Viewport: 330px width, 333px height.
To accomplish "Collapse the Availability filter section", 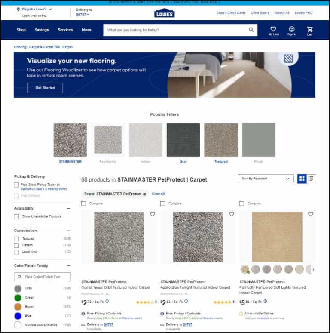I will pos(68,209).
